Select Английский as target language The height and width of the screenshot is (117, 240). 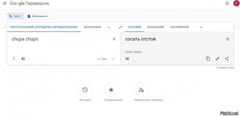(179, 27)
